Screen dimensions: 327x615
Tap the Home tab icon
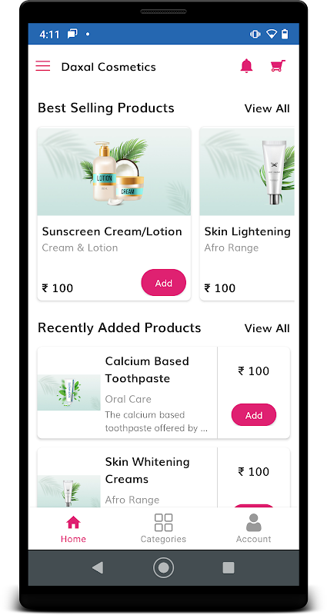[73, 523]
